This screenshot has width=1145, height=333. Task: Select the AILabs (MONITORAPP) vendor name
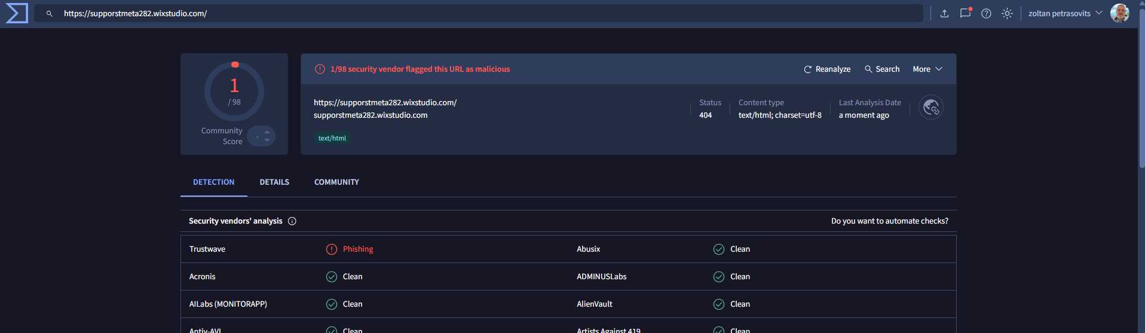[x=228, y=304]
